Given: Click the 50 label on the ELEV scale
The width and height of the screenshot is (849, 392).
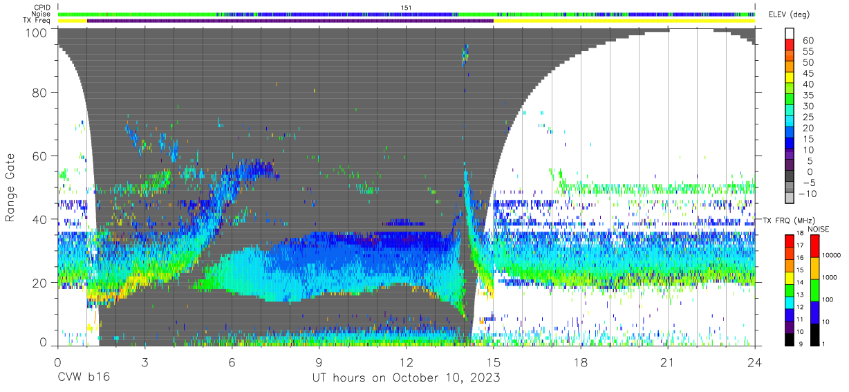Looking at the screenshot, I should (808, 63).
